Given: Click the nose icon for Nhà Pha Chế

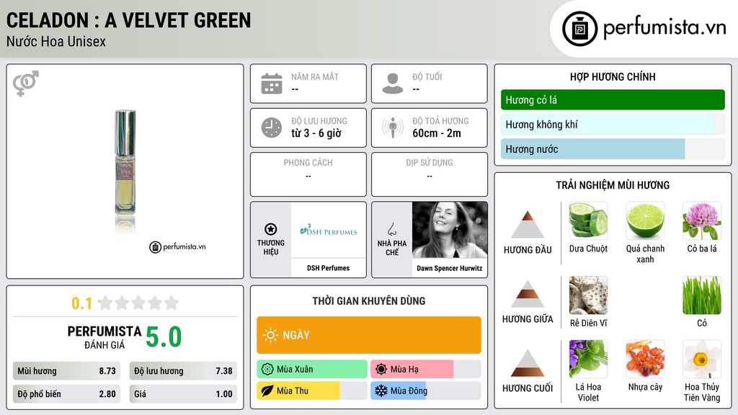Looking at the screenshot, I should 391,229.
